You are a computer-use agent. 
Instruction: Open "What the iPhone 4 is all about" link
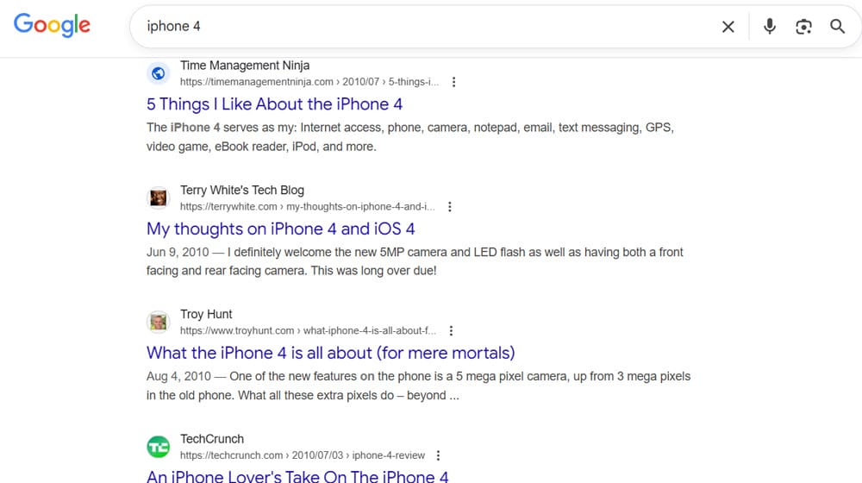(330, 353)
